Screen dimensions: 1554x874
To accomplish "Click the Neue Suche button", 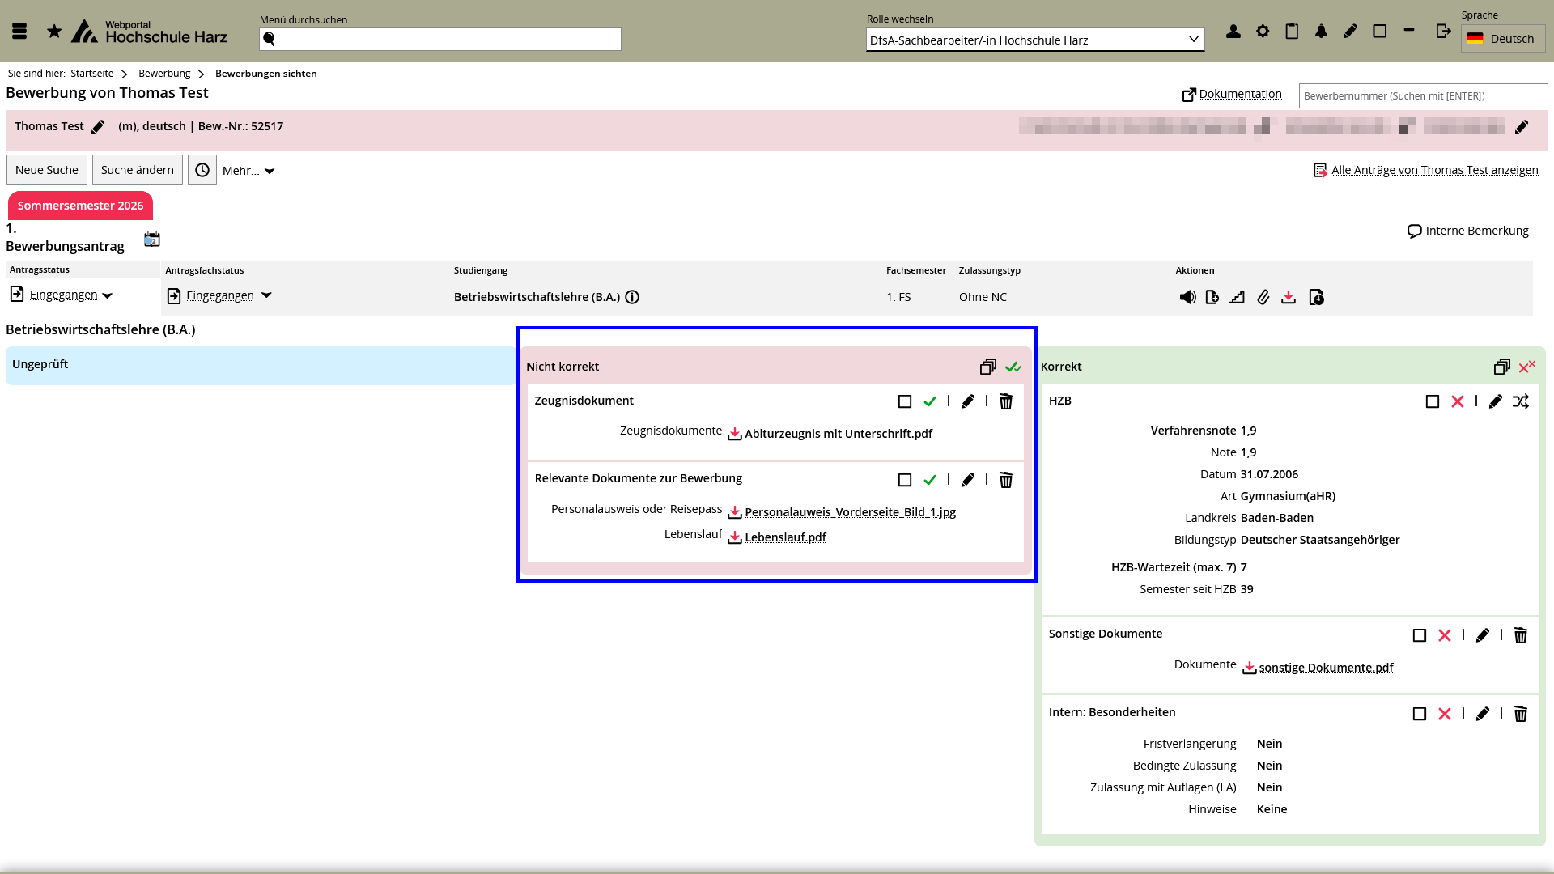I will point(47,170).
